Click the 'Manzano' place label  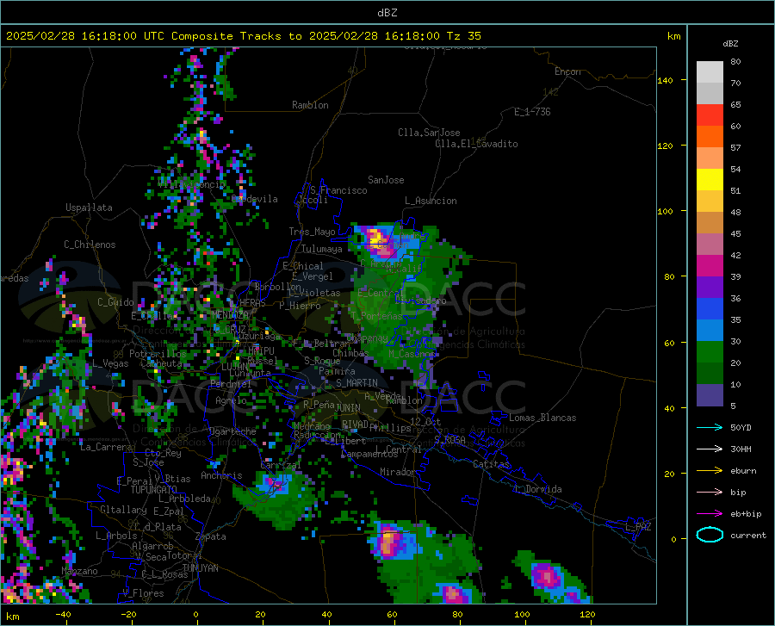tap(79, 571)
